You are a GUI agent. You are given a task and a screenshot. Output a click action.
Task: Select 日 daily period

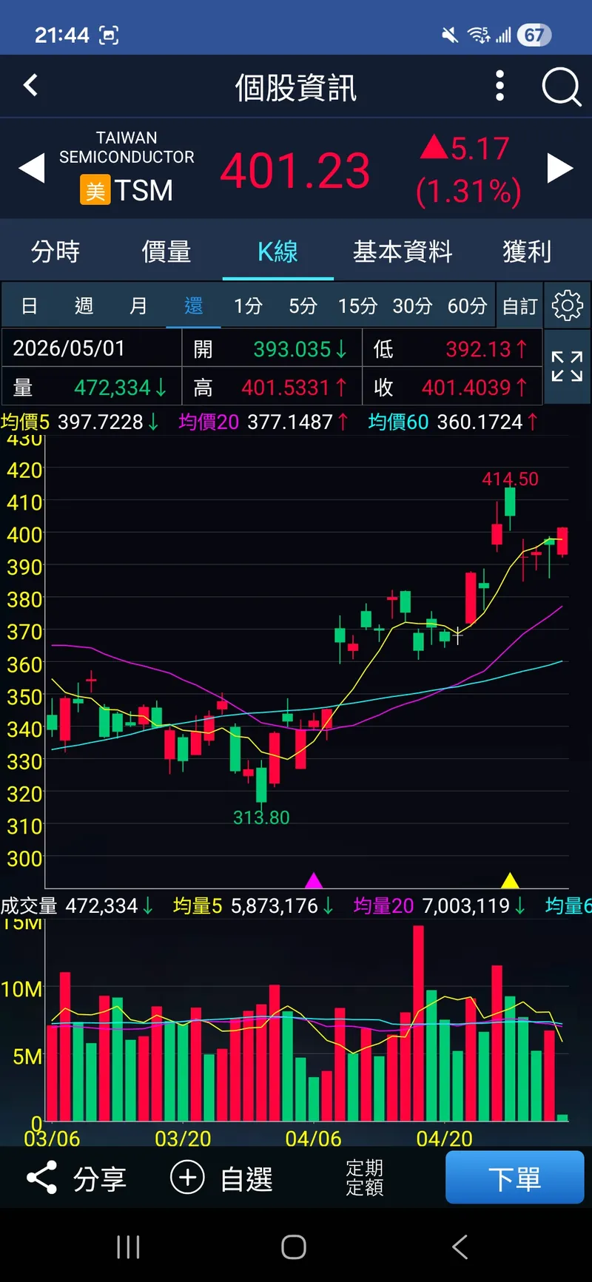(x=30, y=306)
